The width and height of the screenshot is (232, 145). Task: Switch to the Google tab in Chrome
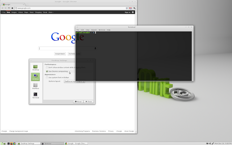pos(13,5)
